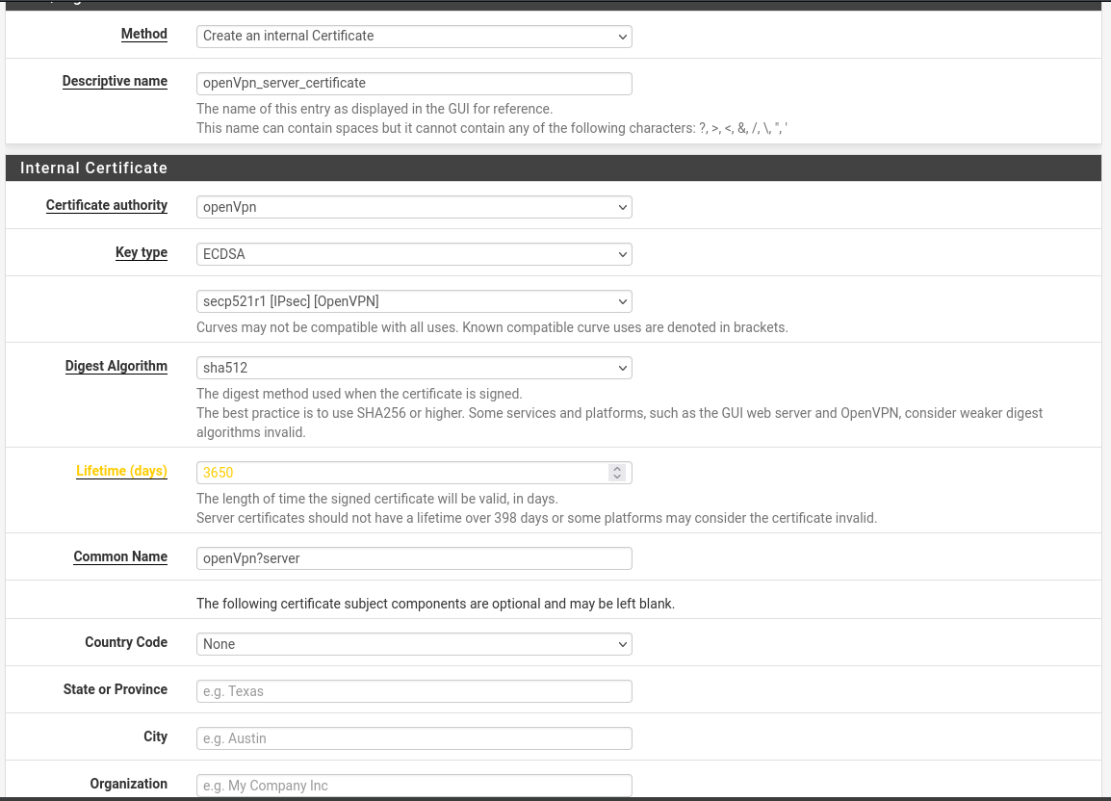Viewport: 1111px width, 801px height.
Task: Open the Method dropdown
Action: point(414,36)
